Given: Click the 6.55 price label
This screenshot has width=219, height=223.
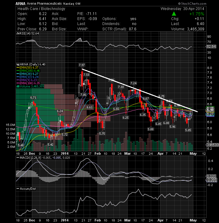Looking at the screenshot, I should (116, 109).
